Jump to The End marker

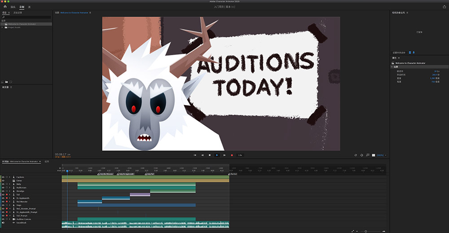(x=233, y=174)
